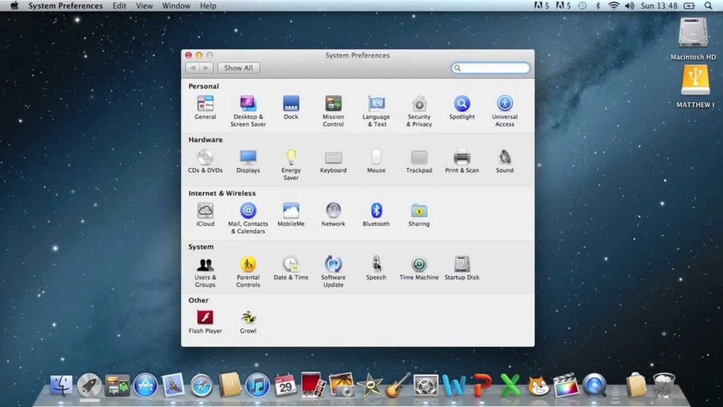The height and width of the screenshot is (407, 723).
Task: Open Date & Time preferences
Action: pos(291,269)
